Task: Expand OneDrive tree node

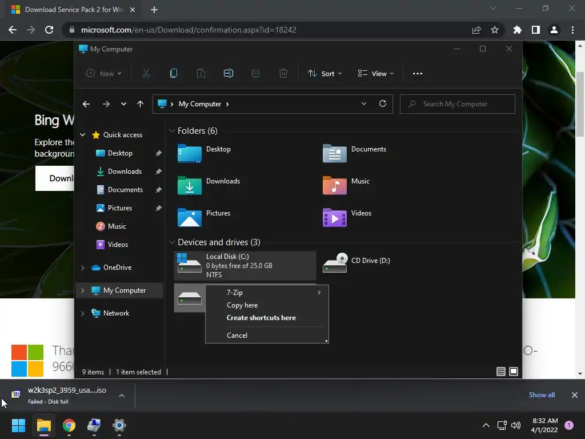Action: pos(82,268)
